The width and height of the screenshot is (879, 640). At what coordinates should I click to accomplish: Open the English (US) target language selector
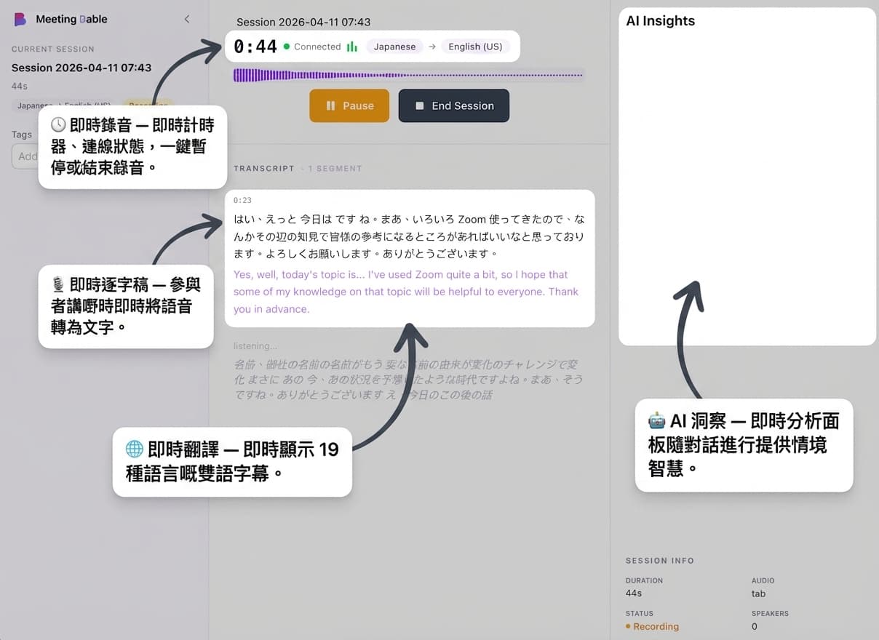tap(476, 46)
